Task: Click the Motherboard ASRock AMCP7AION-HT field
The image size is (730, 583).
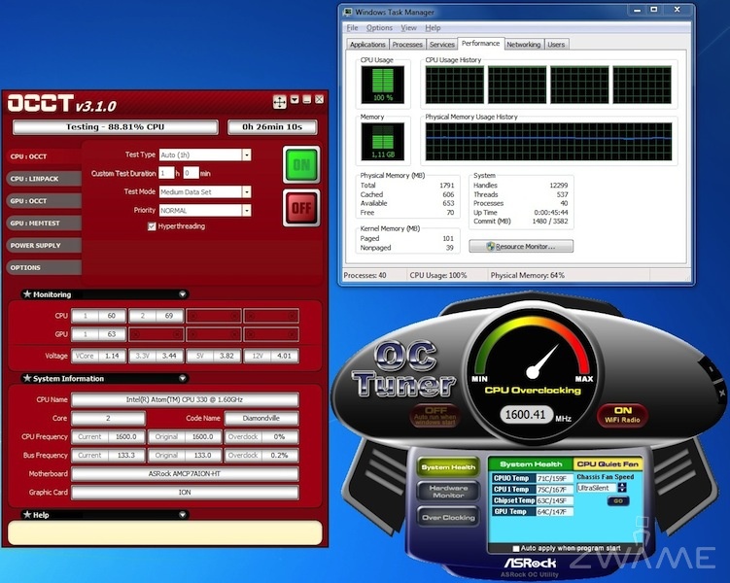Action: click(185, 473)
